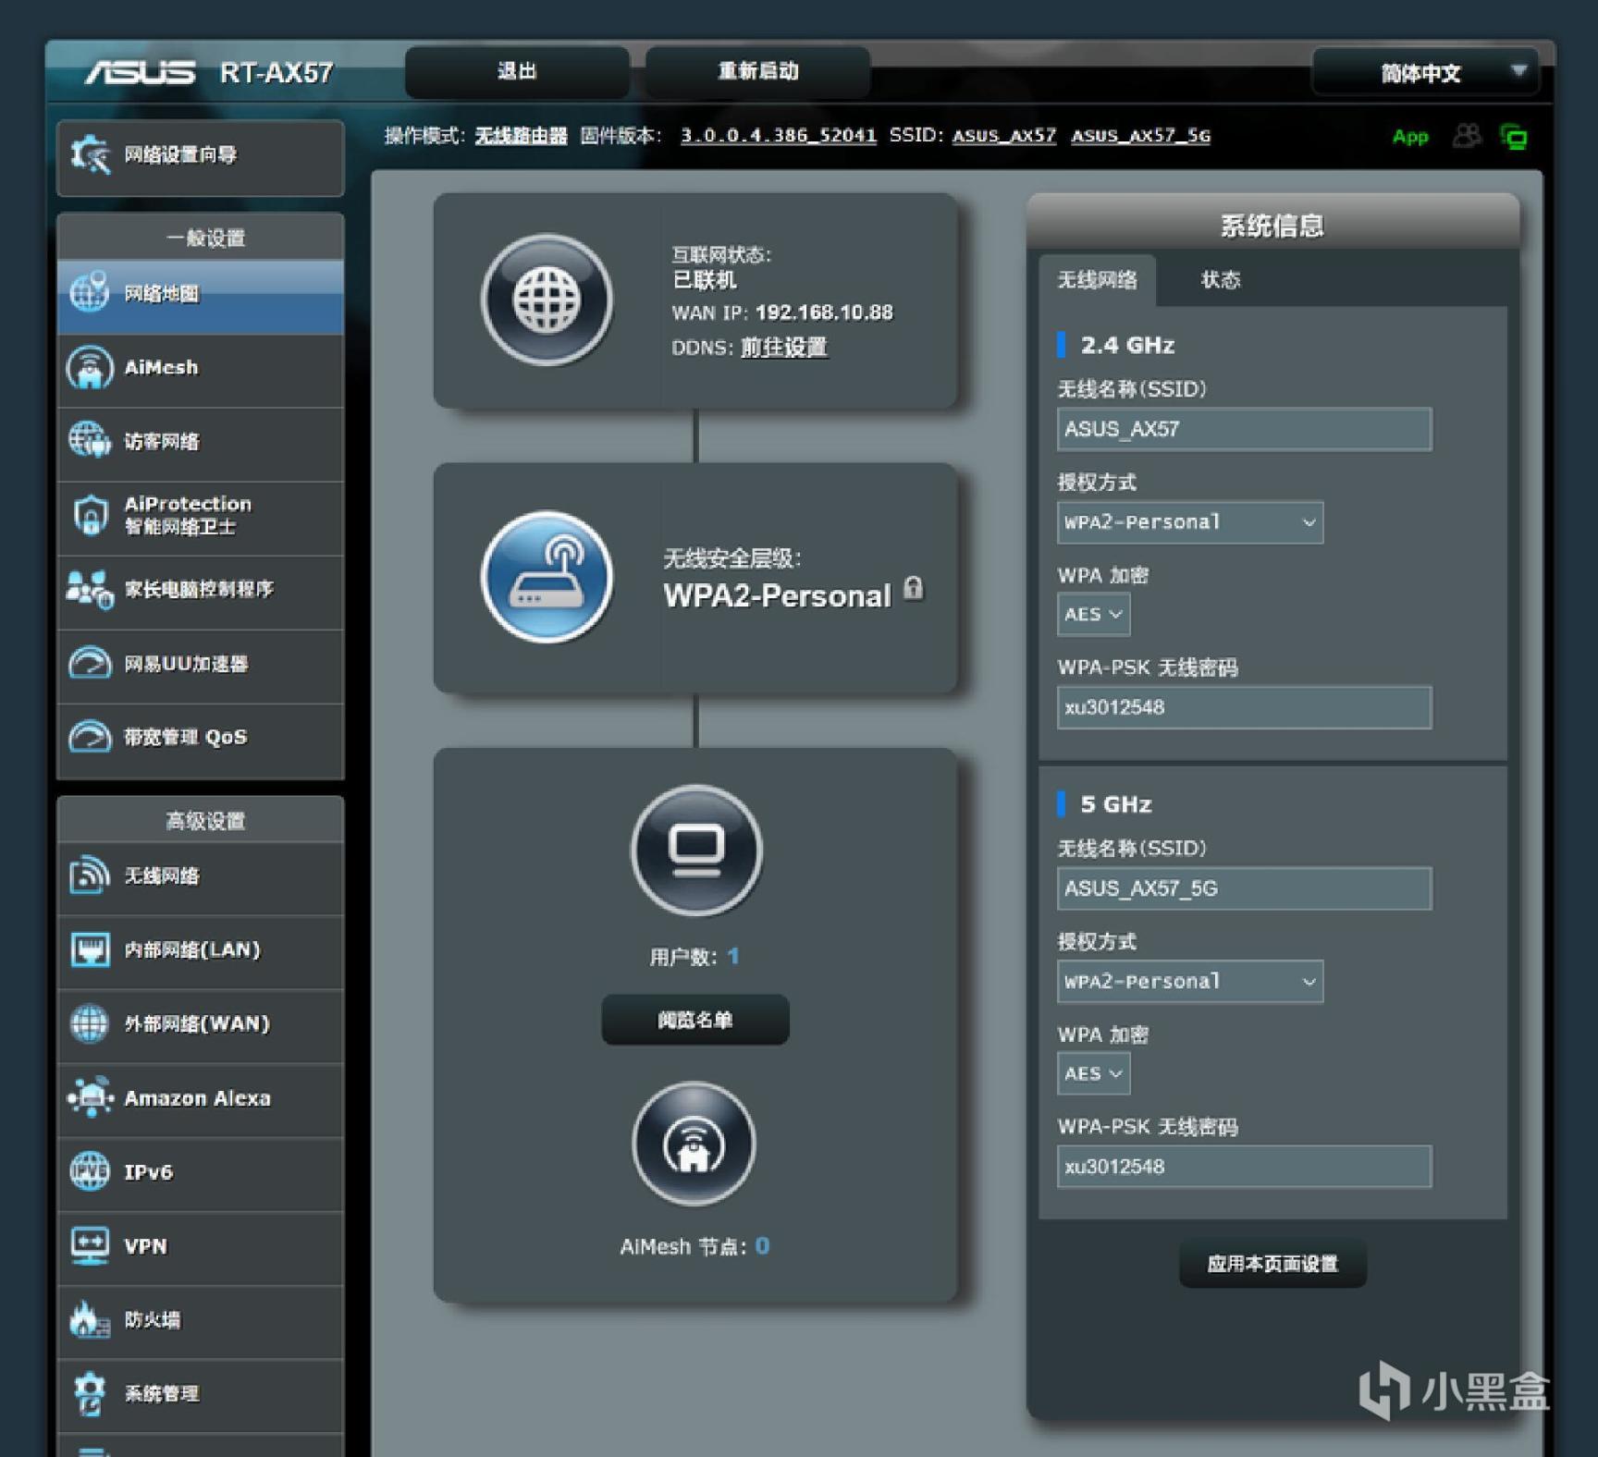Click the green network status icon in top bar
This screenshot has width=1598, height=1457.
(1514, 137)
